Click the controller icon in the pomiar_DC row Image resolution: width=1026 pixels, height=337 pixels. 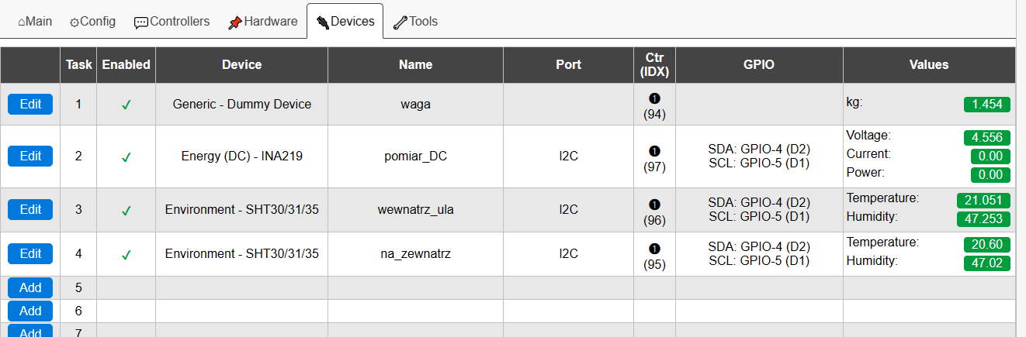point(653,150)
